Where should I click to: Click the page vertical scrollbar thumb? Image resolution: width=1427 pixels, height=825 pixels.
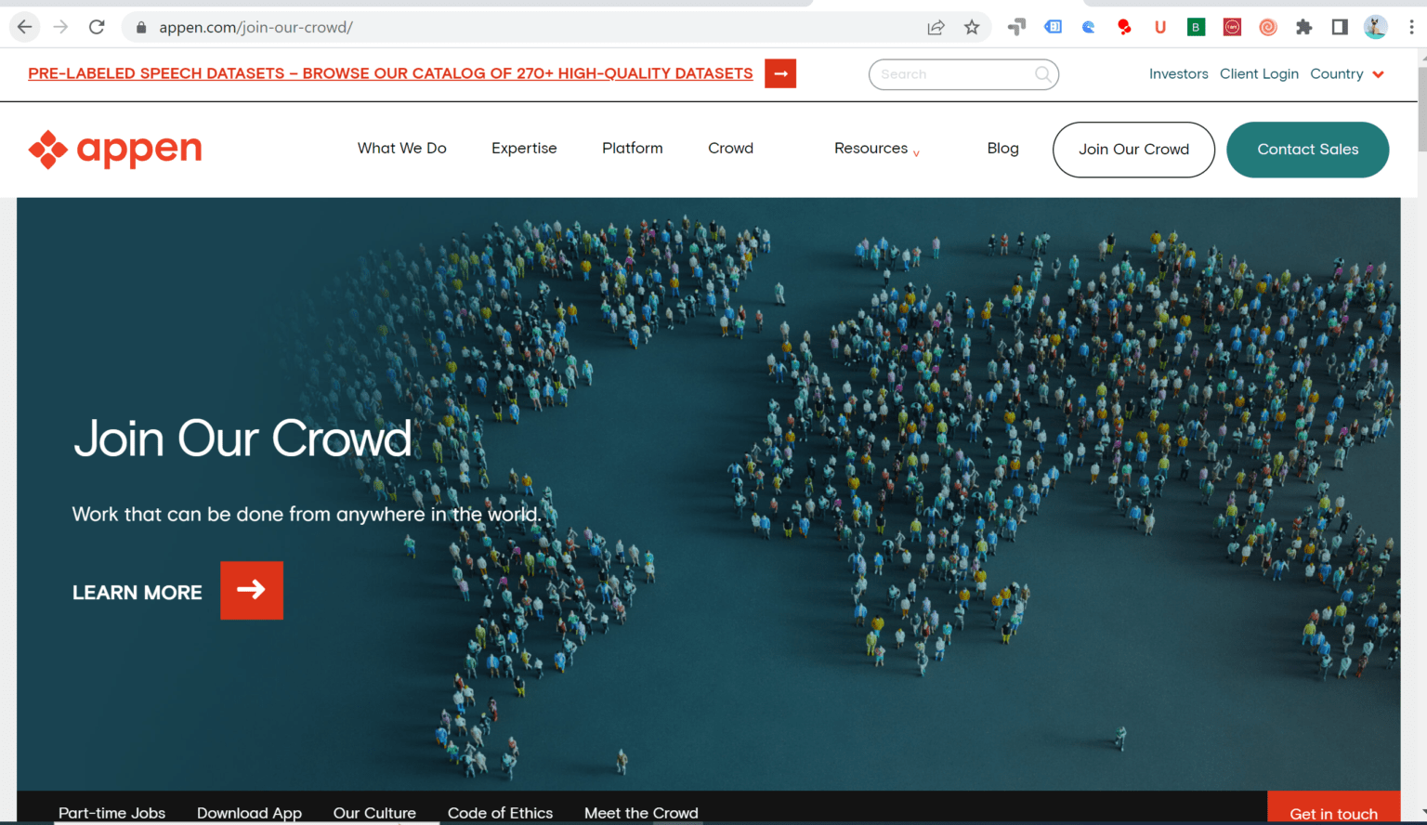[x=1421, y=108]
